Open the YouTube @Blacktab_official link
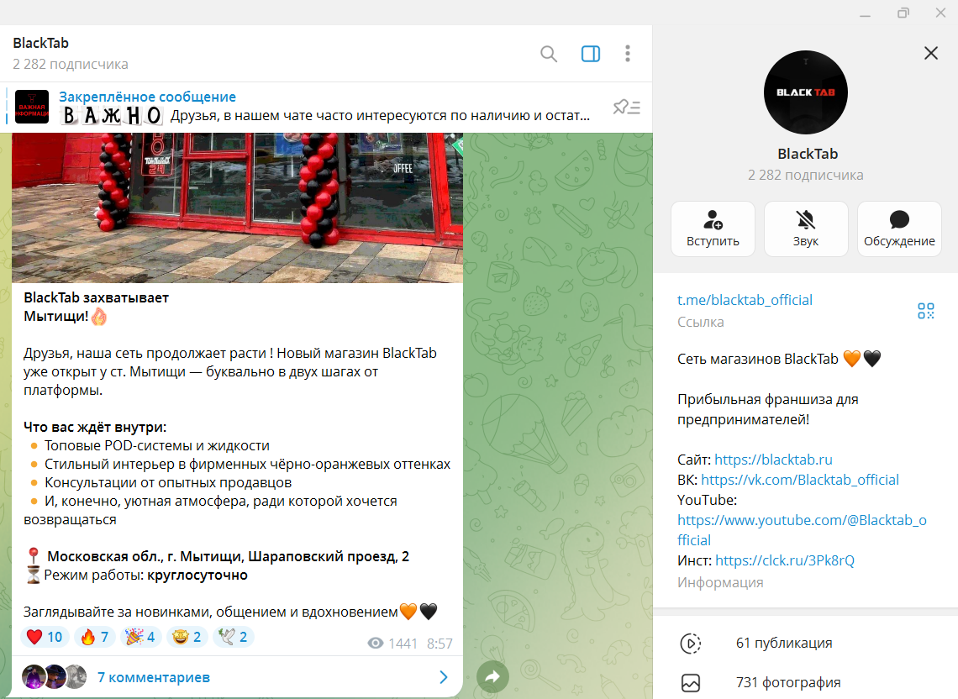Screen dimensions: 958x699 click(802, 530)
